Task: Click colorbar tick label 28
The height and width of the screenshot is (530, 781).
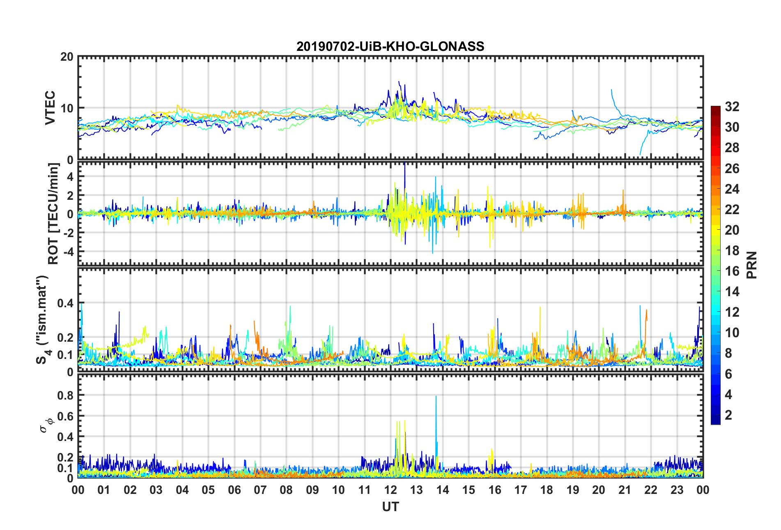Action: pos(732,148)
